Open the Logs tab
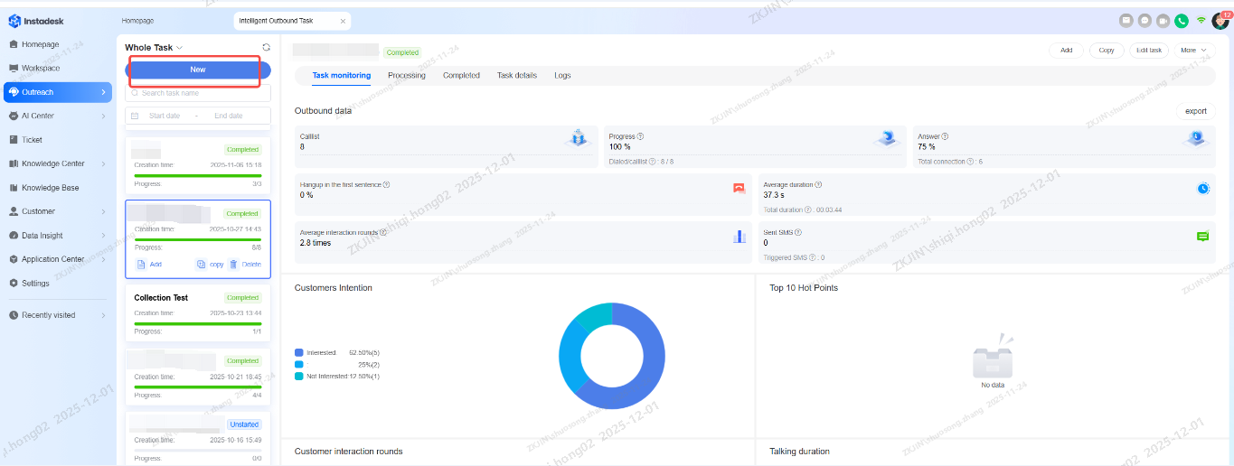The image size is (1234, 466). 562,76
